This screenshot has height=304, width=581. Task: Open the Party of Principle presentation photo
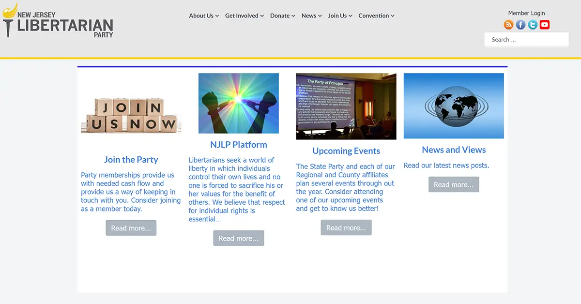(x=346, y=106)
